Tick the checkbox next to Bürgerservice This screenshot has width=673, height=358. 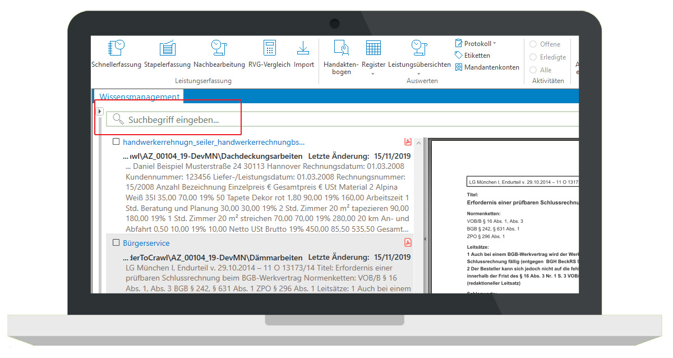point(116,243)
